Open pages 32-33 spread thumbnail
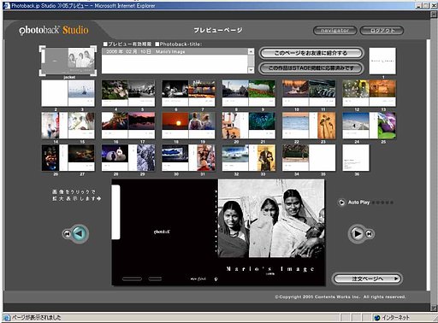The width and height of the screenshot is (438, 323). (249, 157)
